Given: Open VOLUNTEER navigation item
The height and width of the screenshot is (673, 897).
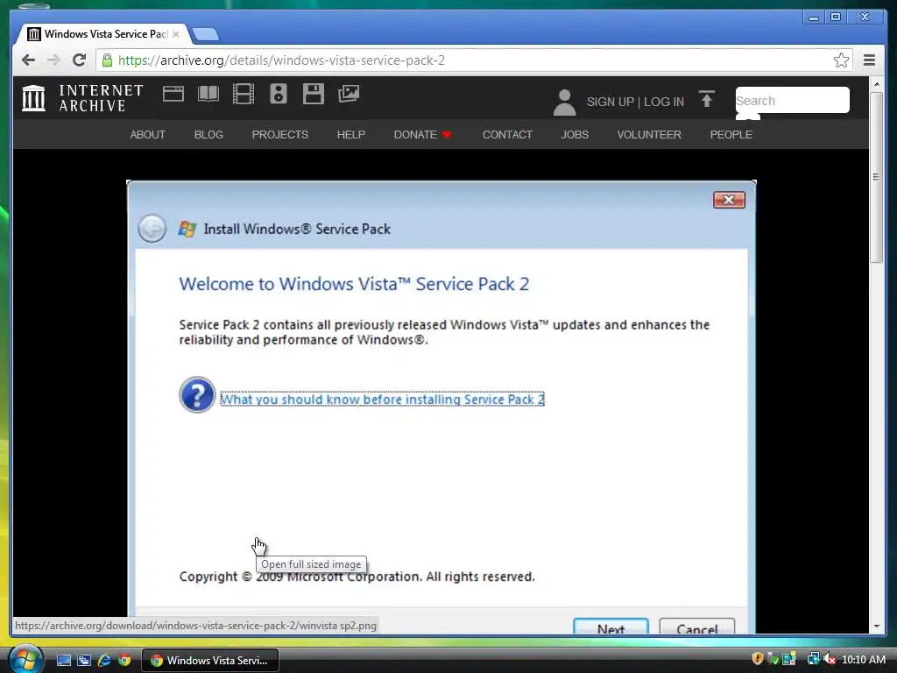Looking at the screenshot, I should [x=649, y=134].
